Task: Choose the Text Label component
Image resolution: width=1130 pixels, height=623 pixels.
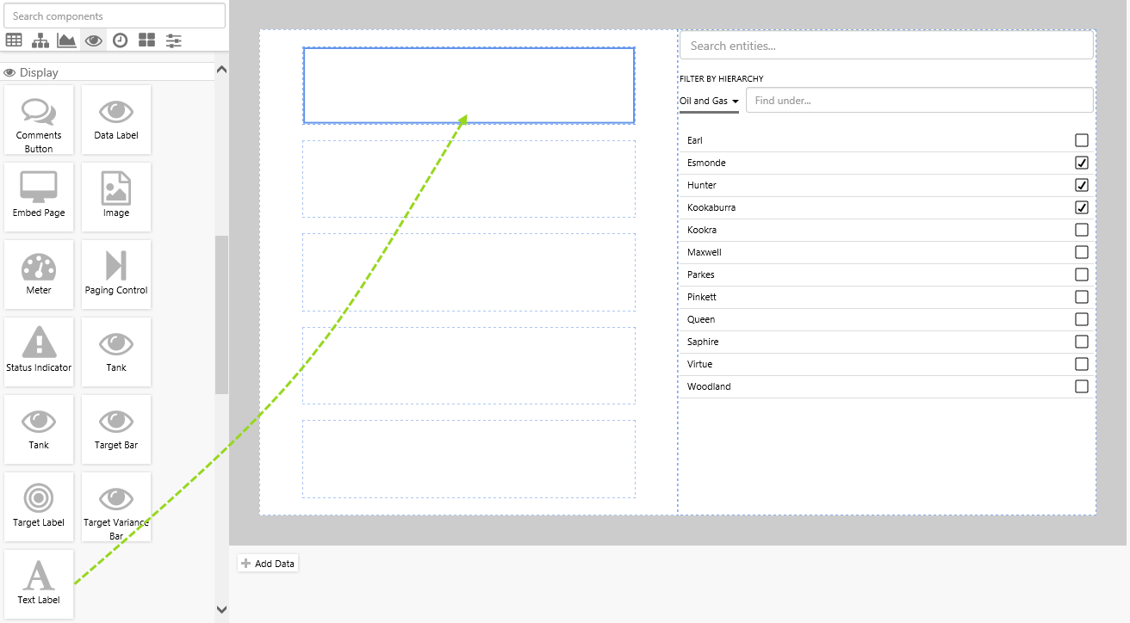Action: pyautogui.click(x=39, y=584)
